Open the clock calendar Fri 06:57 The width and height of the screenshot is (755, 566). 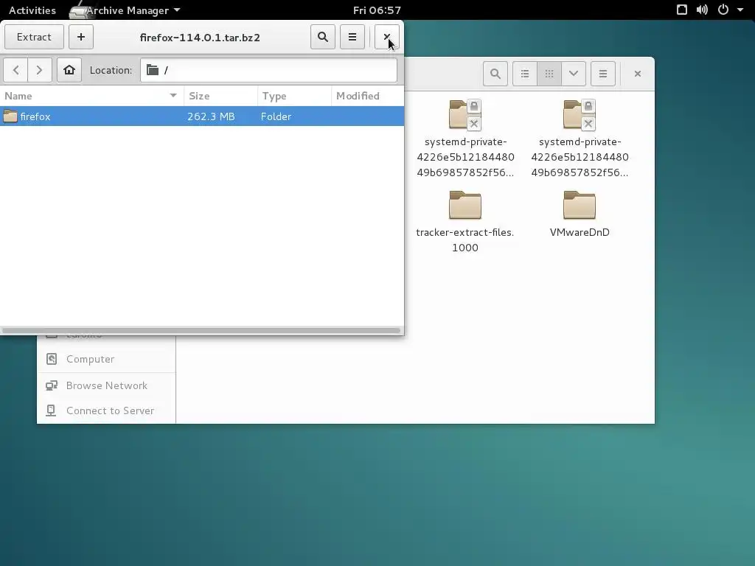click(377, 10)
